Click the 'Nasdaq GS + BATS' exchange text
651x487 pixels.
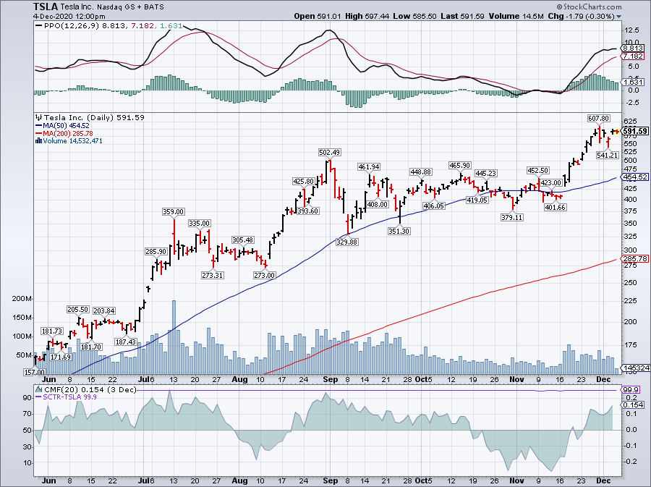coord(130,7)
